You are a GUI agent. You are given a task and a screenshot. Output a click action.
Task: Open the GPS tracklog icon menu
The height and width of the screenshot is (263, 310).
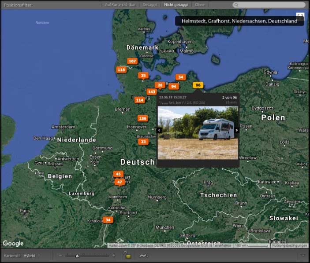pyautogui.click(x=143, y=256)
